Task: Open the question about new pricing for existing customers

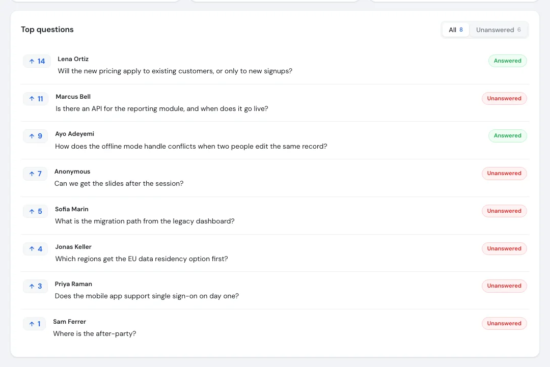Action: coord(175,71)
